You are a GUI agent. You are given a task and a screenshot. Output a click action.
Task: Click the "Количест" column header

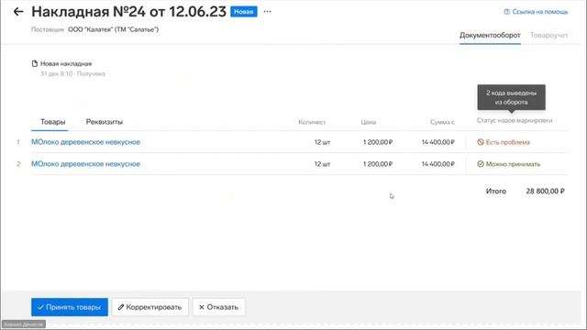[312, 122]
